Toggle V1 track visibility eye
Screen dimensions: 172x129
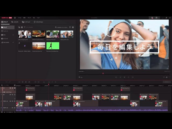click(x=10, y=88)
